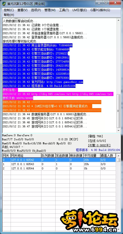Click the 剩余数据 column header

77,155
